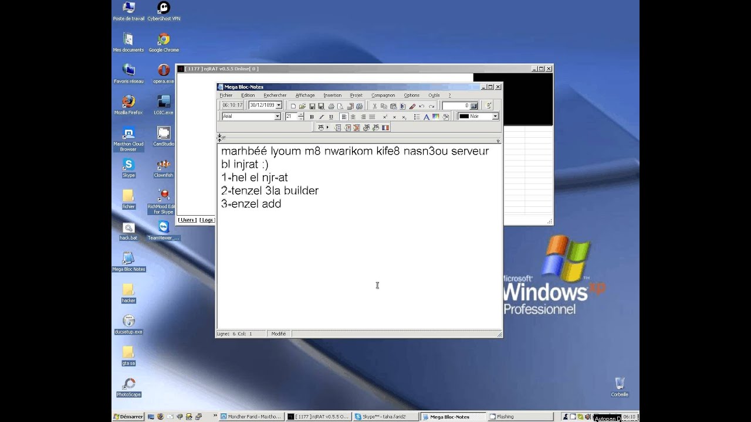751x422 pixels.
Task: Switch to the Logs tab in njRAT window
Action: tap(207, 220)
